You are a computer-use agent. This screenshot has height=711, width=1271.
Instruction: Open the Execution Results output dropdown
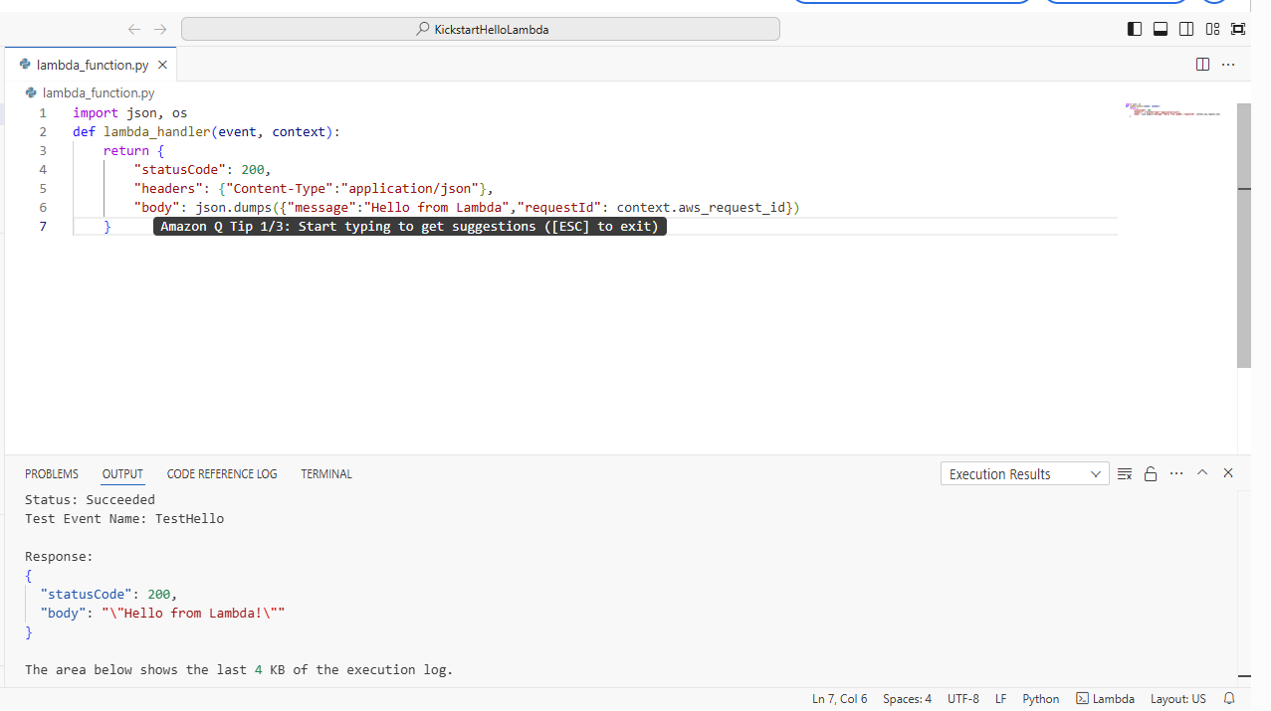click(1024, 474)
